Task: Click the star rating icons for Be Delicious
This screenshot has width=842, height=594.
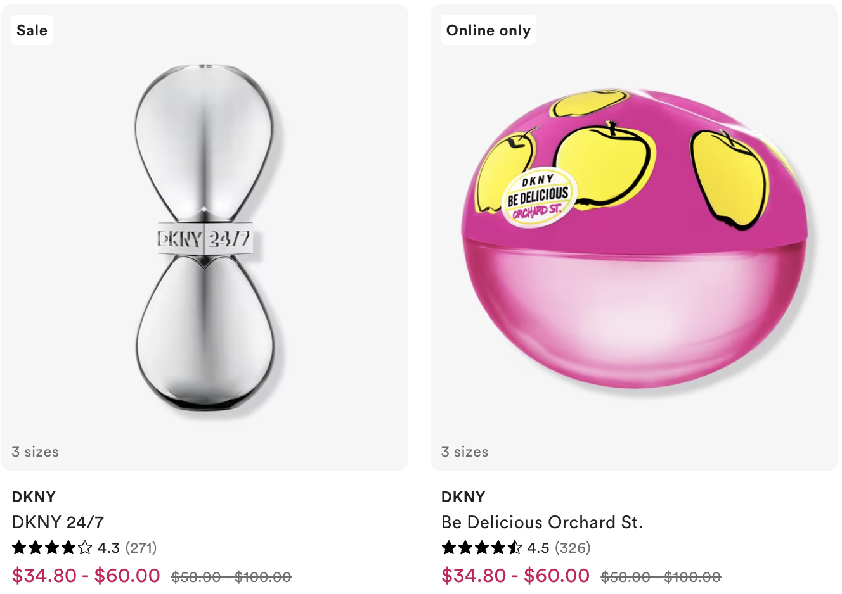Action: point(482,547)
